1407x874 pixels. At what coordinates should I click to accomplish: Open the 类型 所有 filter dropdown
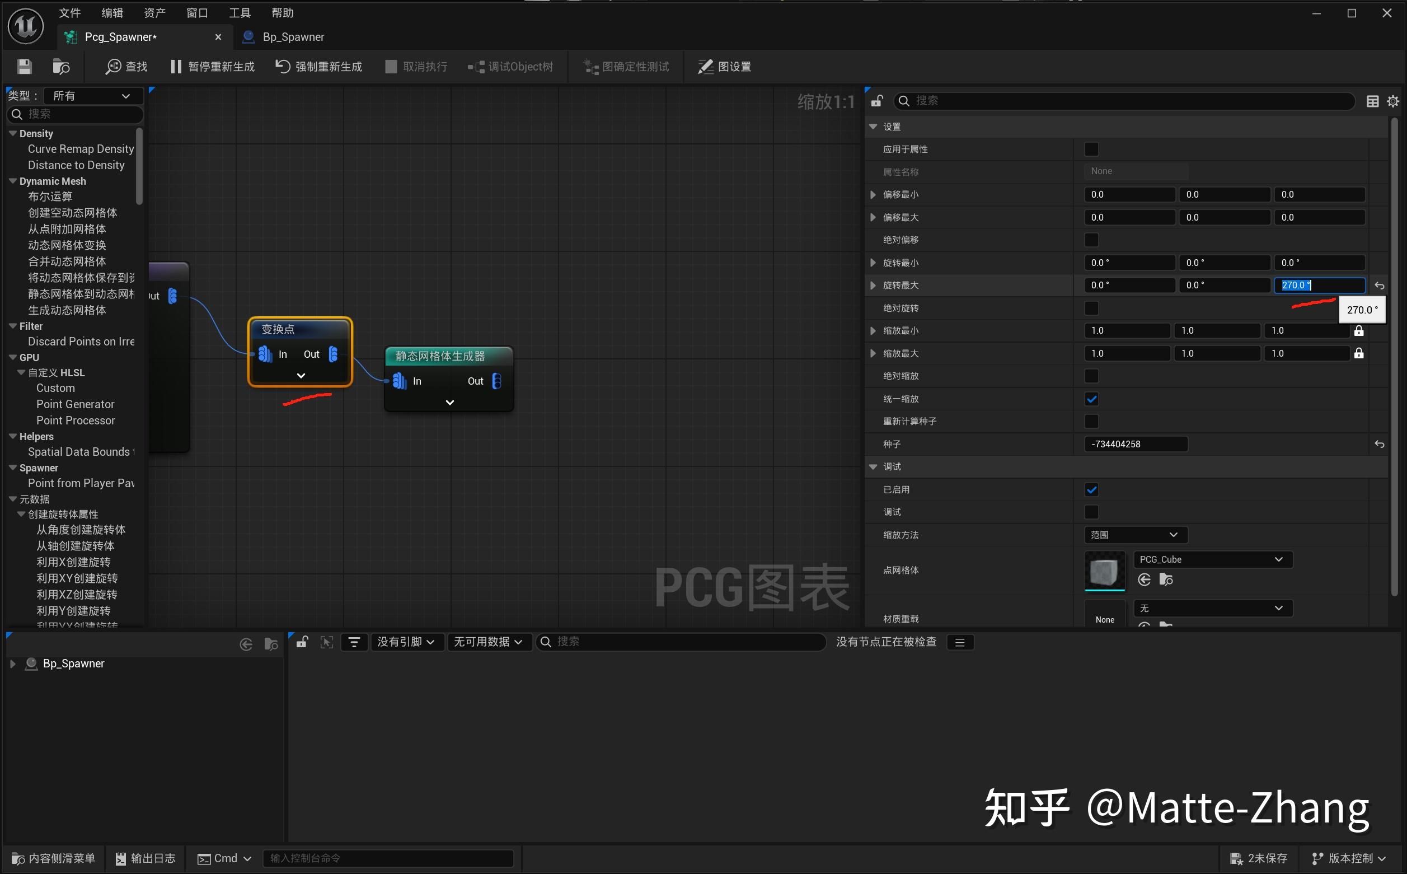93,95
